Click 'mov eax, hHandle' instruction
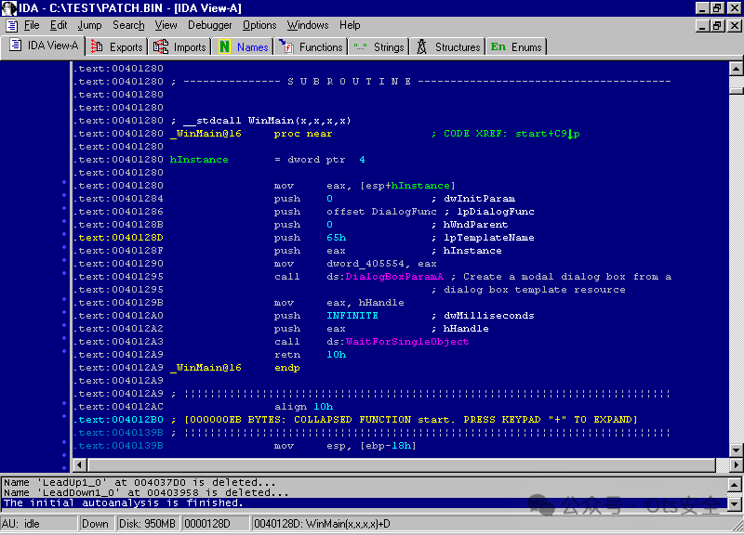744x535 pixels. coord(339,303)
